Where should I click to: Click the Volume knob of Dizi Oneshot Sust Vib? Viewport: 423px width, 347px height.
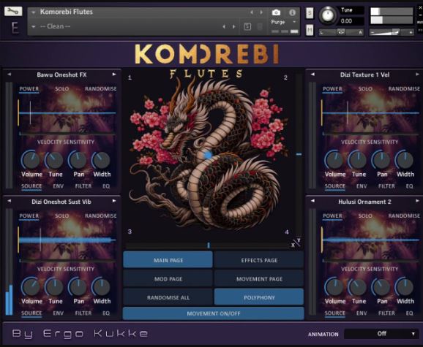pyautogui.click(x=31, y=287)
